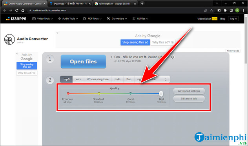Click the address bar URL field
The height and width of the screenshot is (146, 248).
coord(115,11)
